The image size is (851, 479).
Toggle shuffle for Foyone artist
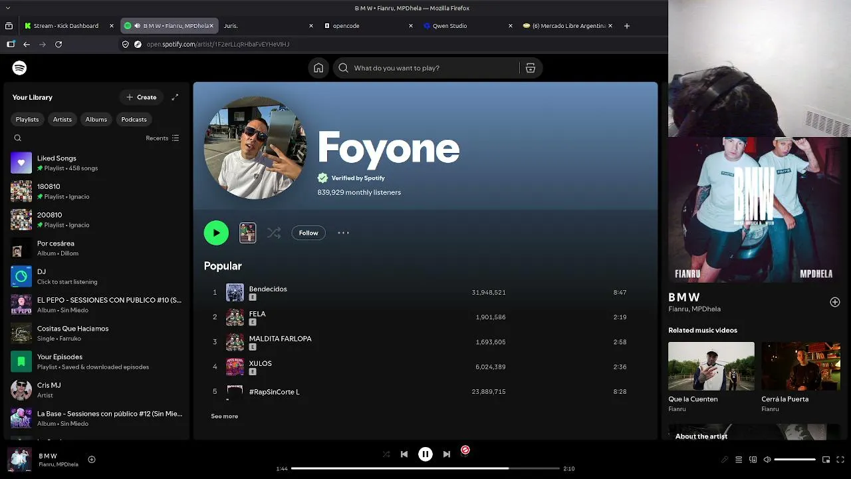(x=274, y=233)
